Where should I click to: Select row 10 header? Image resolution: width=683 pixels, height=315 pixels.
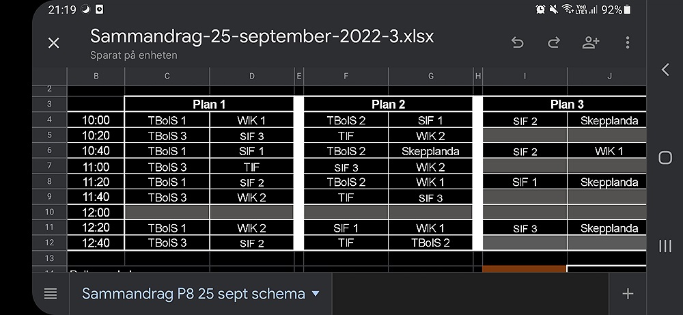click(49, 213)
